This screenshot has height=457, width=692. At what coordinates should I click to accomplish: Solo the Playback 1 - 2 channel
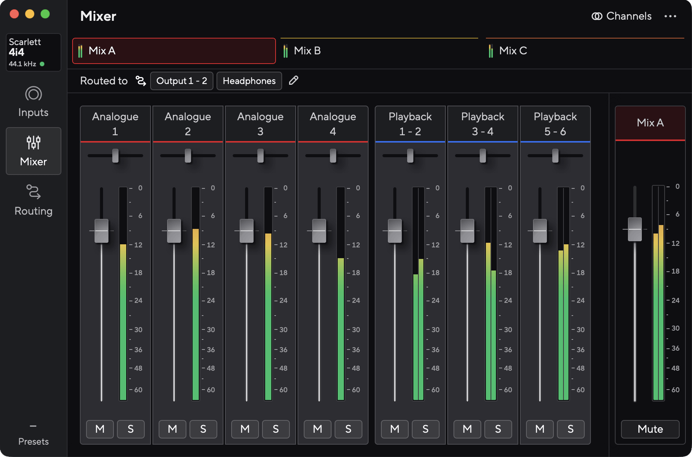tap(426, 429)
